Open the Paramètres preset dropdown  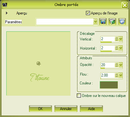[x=95, y=22]
